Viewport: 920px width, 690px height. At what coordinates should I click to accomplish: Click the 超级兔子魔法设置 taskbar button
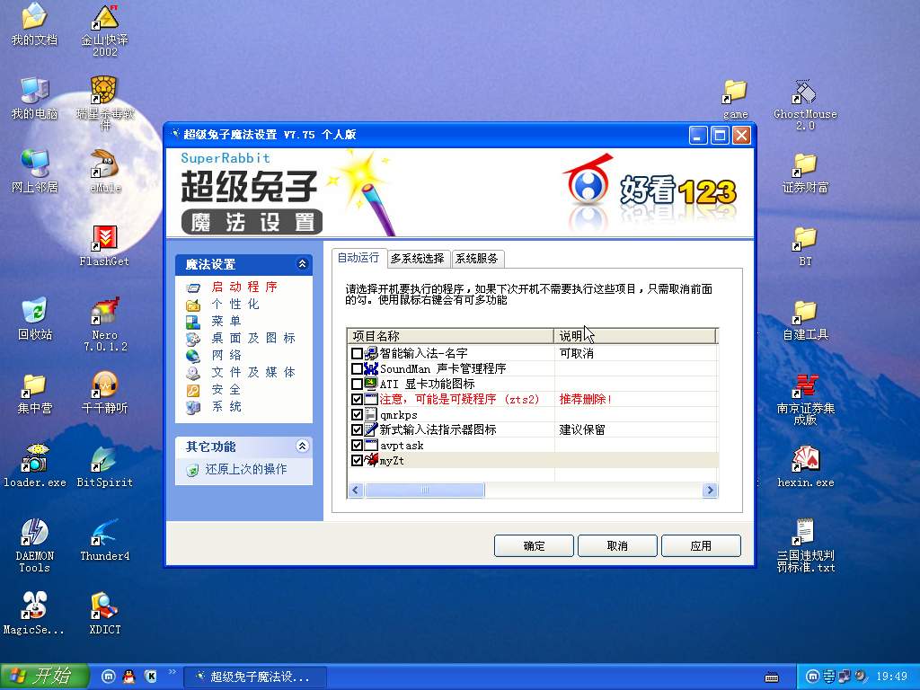pyautogui.click(x=254, y=677)
